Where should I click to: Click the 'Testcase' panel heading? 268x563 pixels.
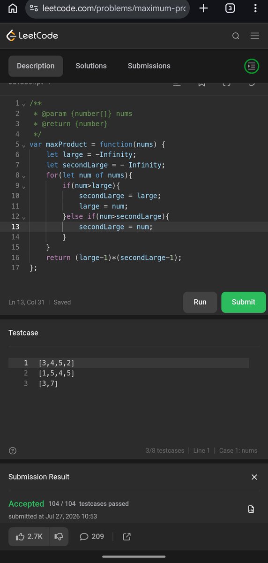[x=23, y=333]
